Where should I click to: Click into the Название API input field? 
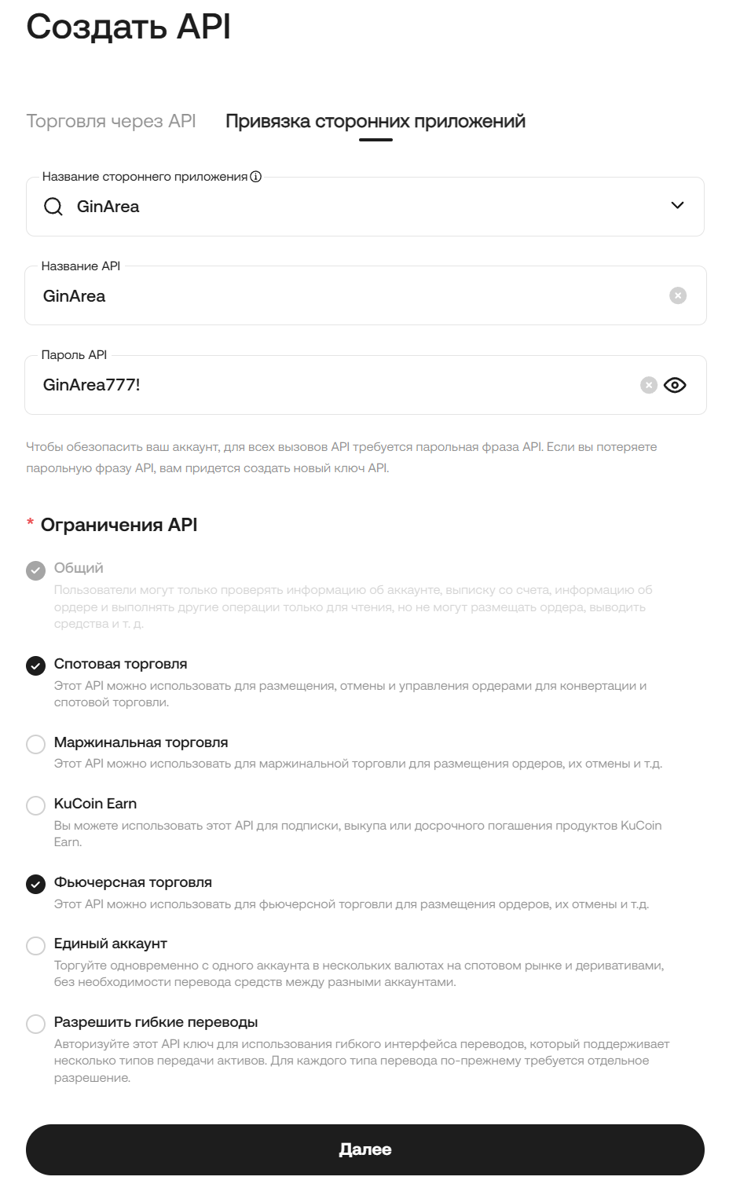(346, 295)
